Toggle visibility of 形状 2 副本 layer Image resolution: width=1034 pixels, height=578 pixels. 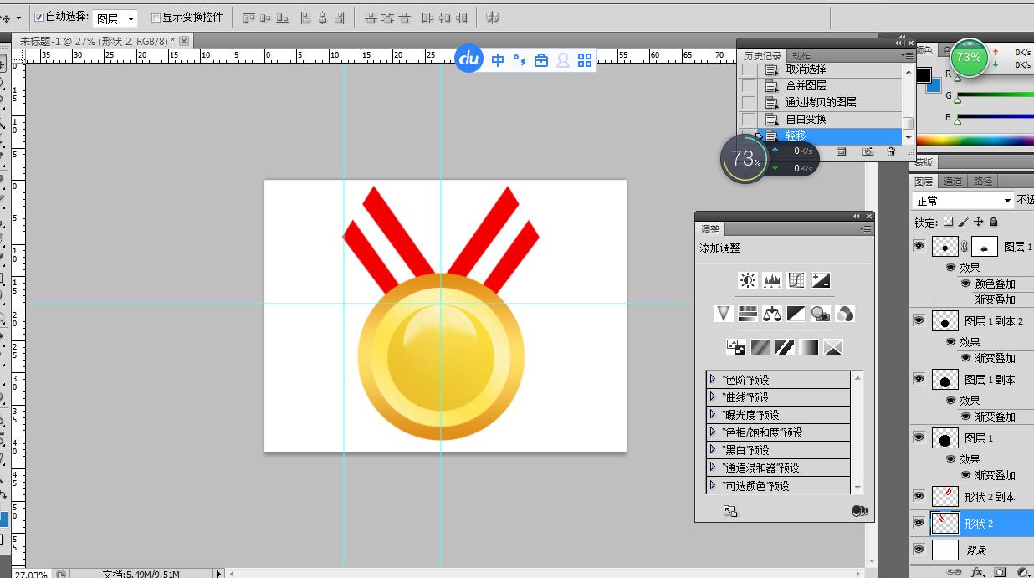[x=919, y=497]
